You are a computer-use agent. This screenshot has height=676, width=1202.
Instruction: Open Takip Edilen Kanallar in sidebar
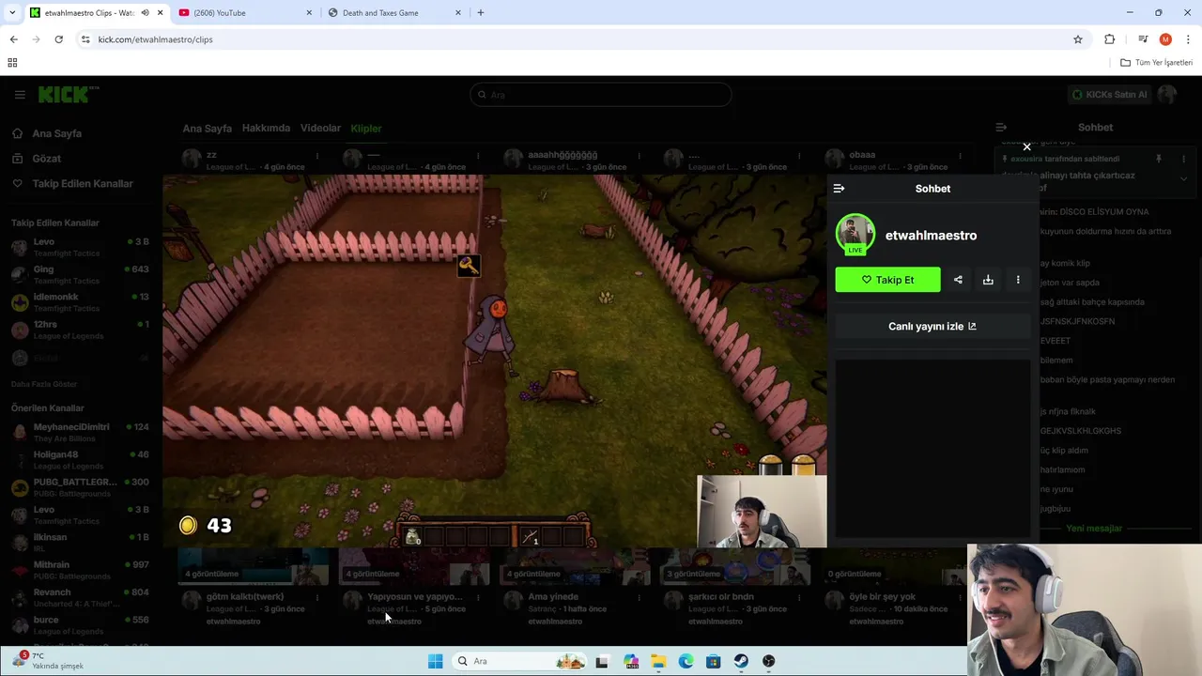[x=83, y=184]
